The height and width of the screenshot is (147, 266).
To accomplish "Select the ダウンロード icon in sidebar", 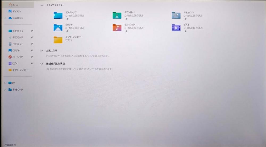I will click(x=10, y=37).
